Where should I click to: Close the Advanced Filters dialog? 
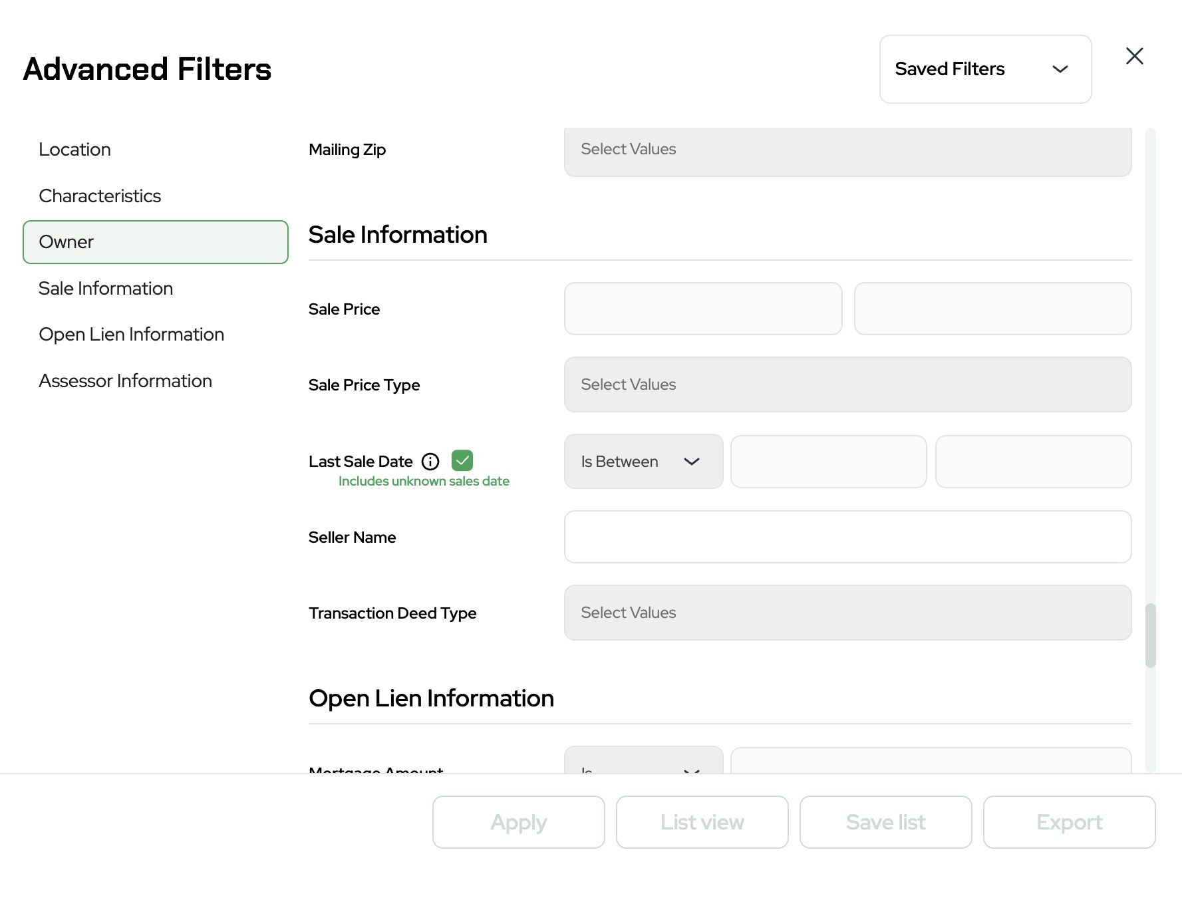click(x=1134, y=56)
